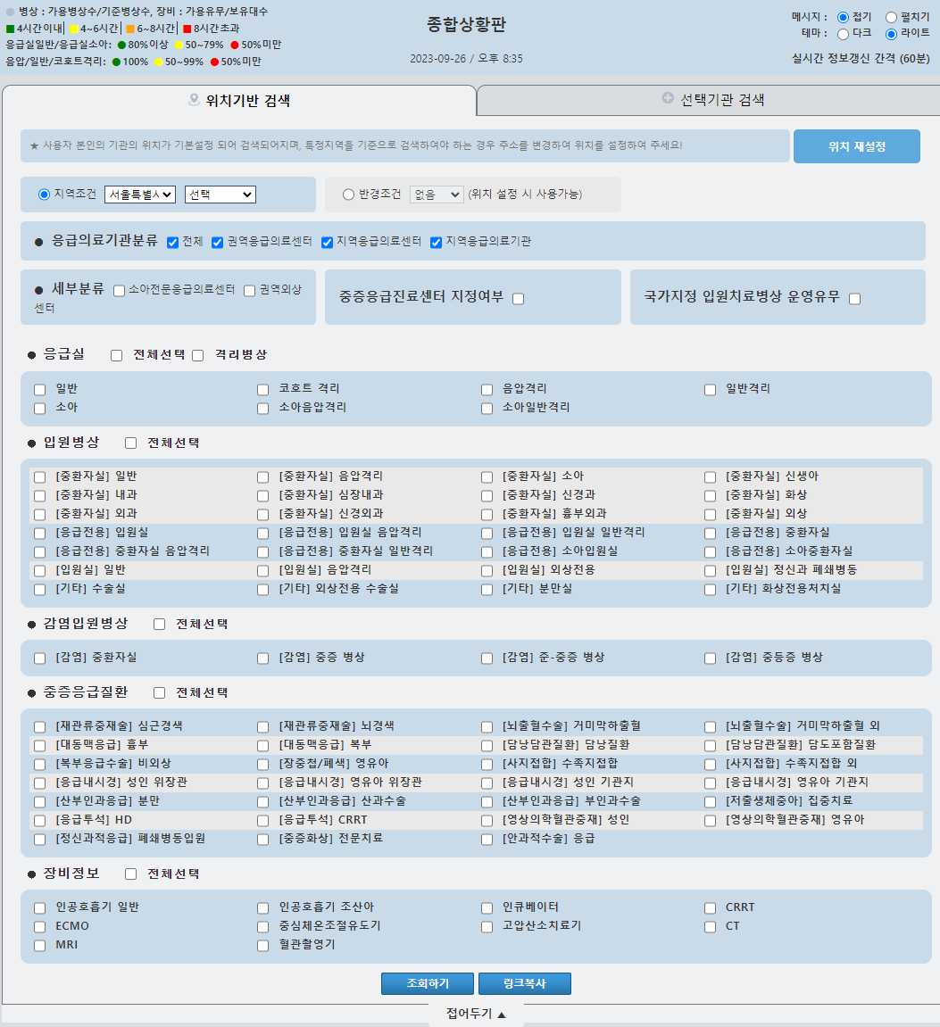Open the radius 없음 dropdown
This screenshot has width=940, height=1027.
[437, 195]
